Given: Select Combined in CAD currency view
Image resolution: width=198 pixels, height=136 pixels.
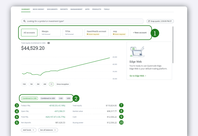Looking at the screenshot, I should 30,98.
